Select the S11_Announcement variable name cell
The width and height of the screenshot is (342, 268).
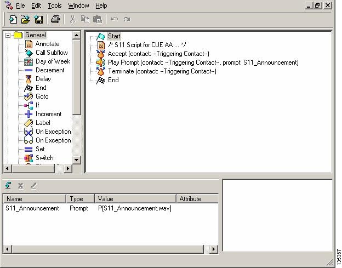(32, 208)
